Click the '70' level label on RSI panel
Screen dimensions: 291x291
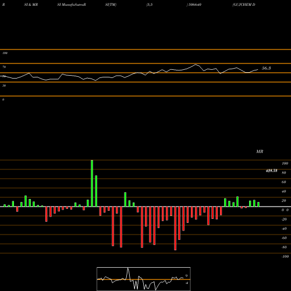pos(4,67)
